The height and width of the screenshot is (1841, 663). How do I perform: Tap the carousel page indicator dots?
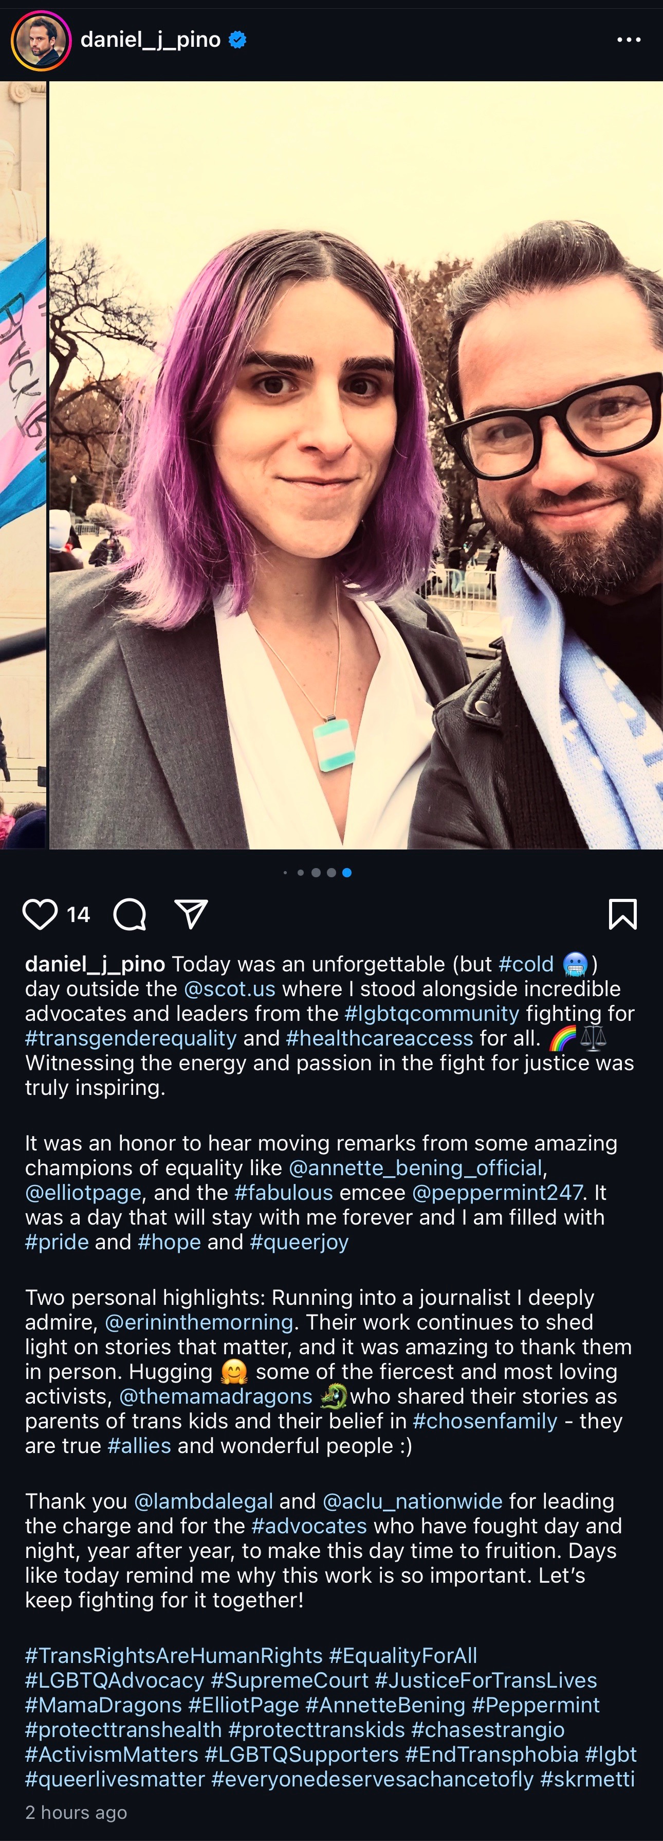317,873
